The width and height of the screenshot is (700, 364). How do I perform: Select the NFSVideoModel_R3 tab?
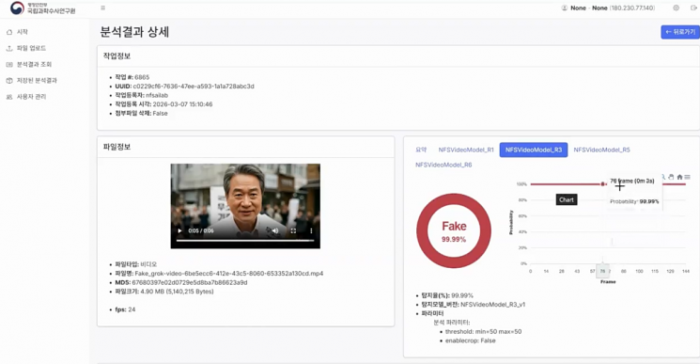pos(534,150)
